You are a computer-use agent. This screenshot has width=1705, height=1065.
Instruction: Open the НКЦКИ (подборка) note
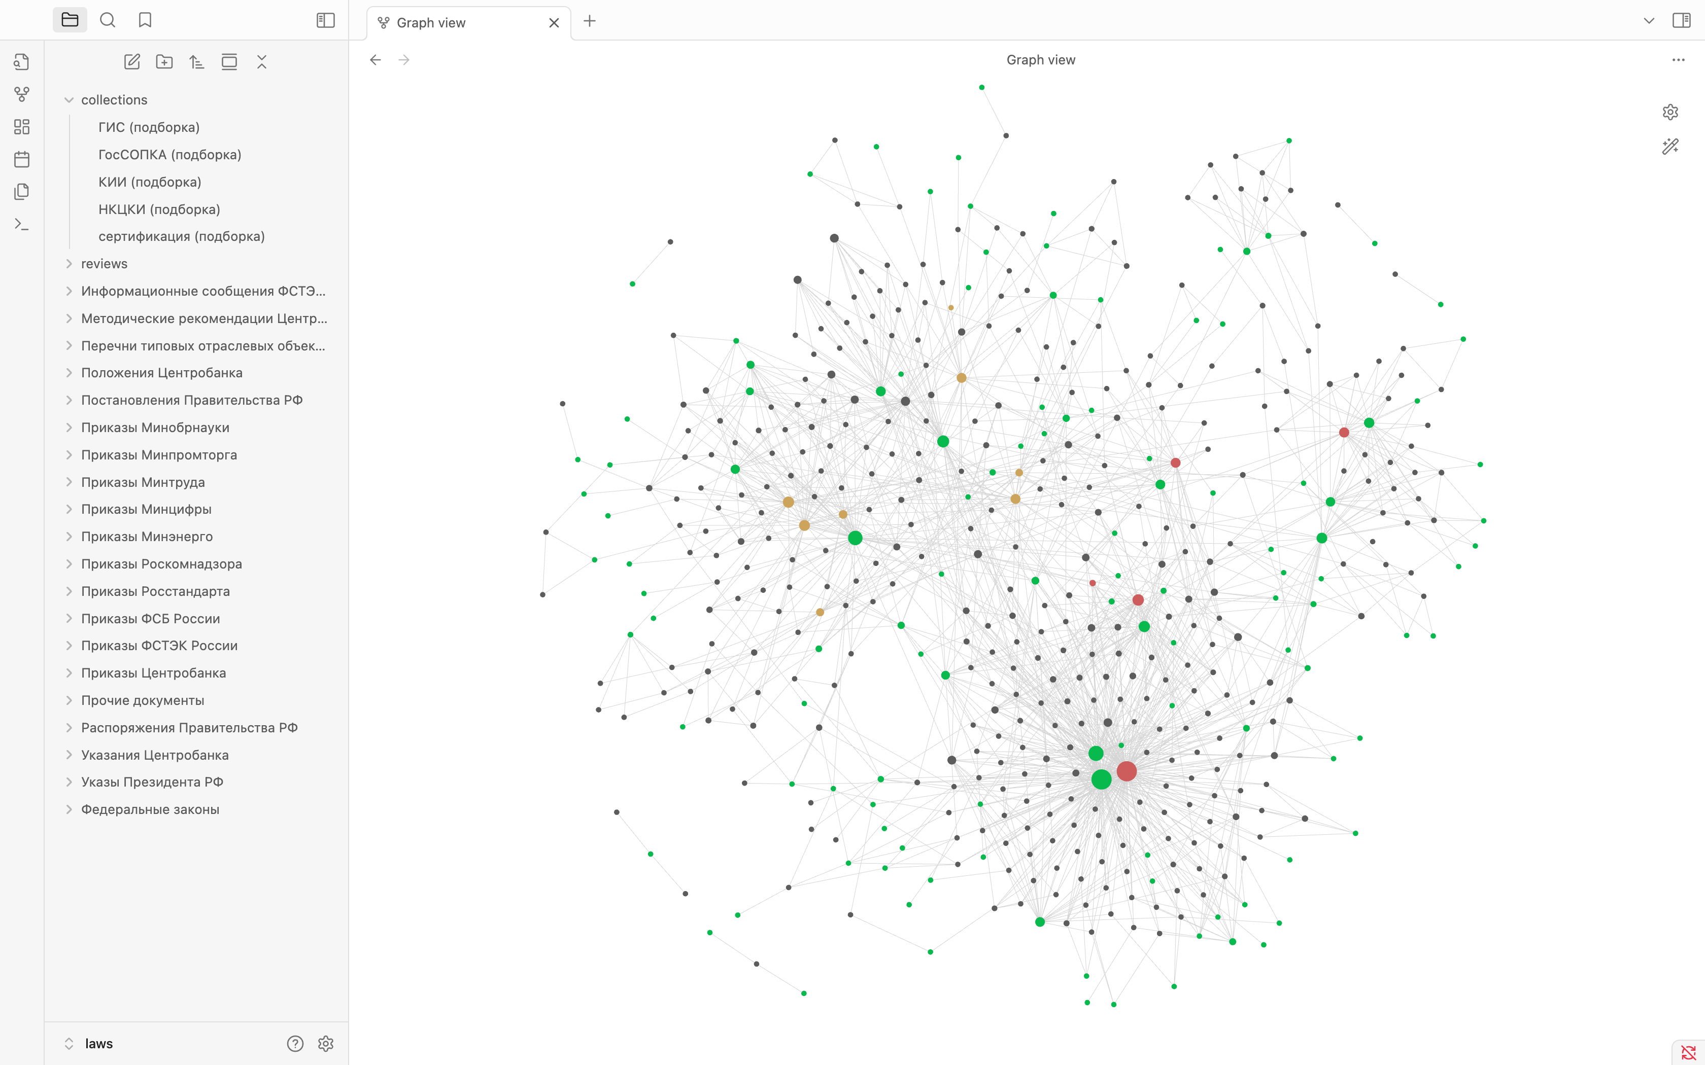tap(204, 209)
